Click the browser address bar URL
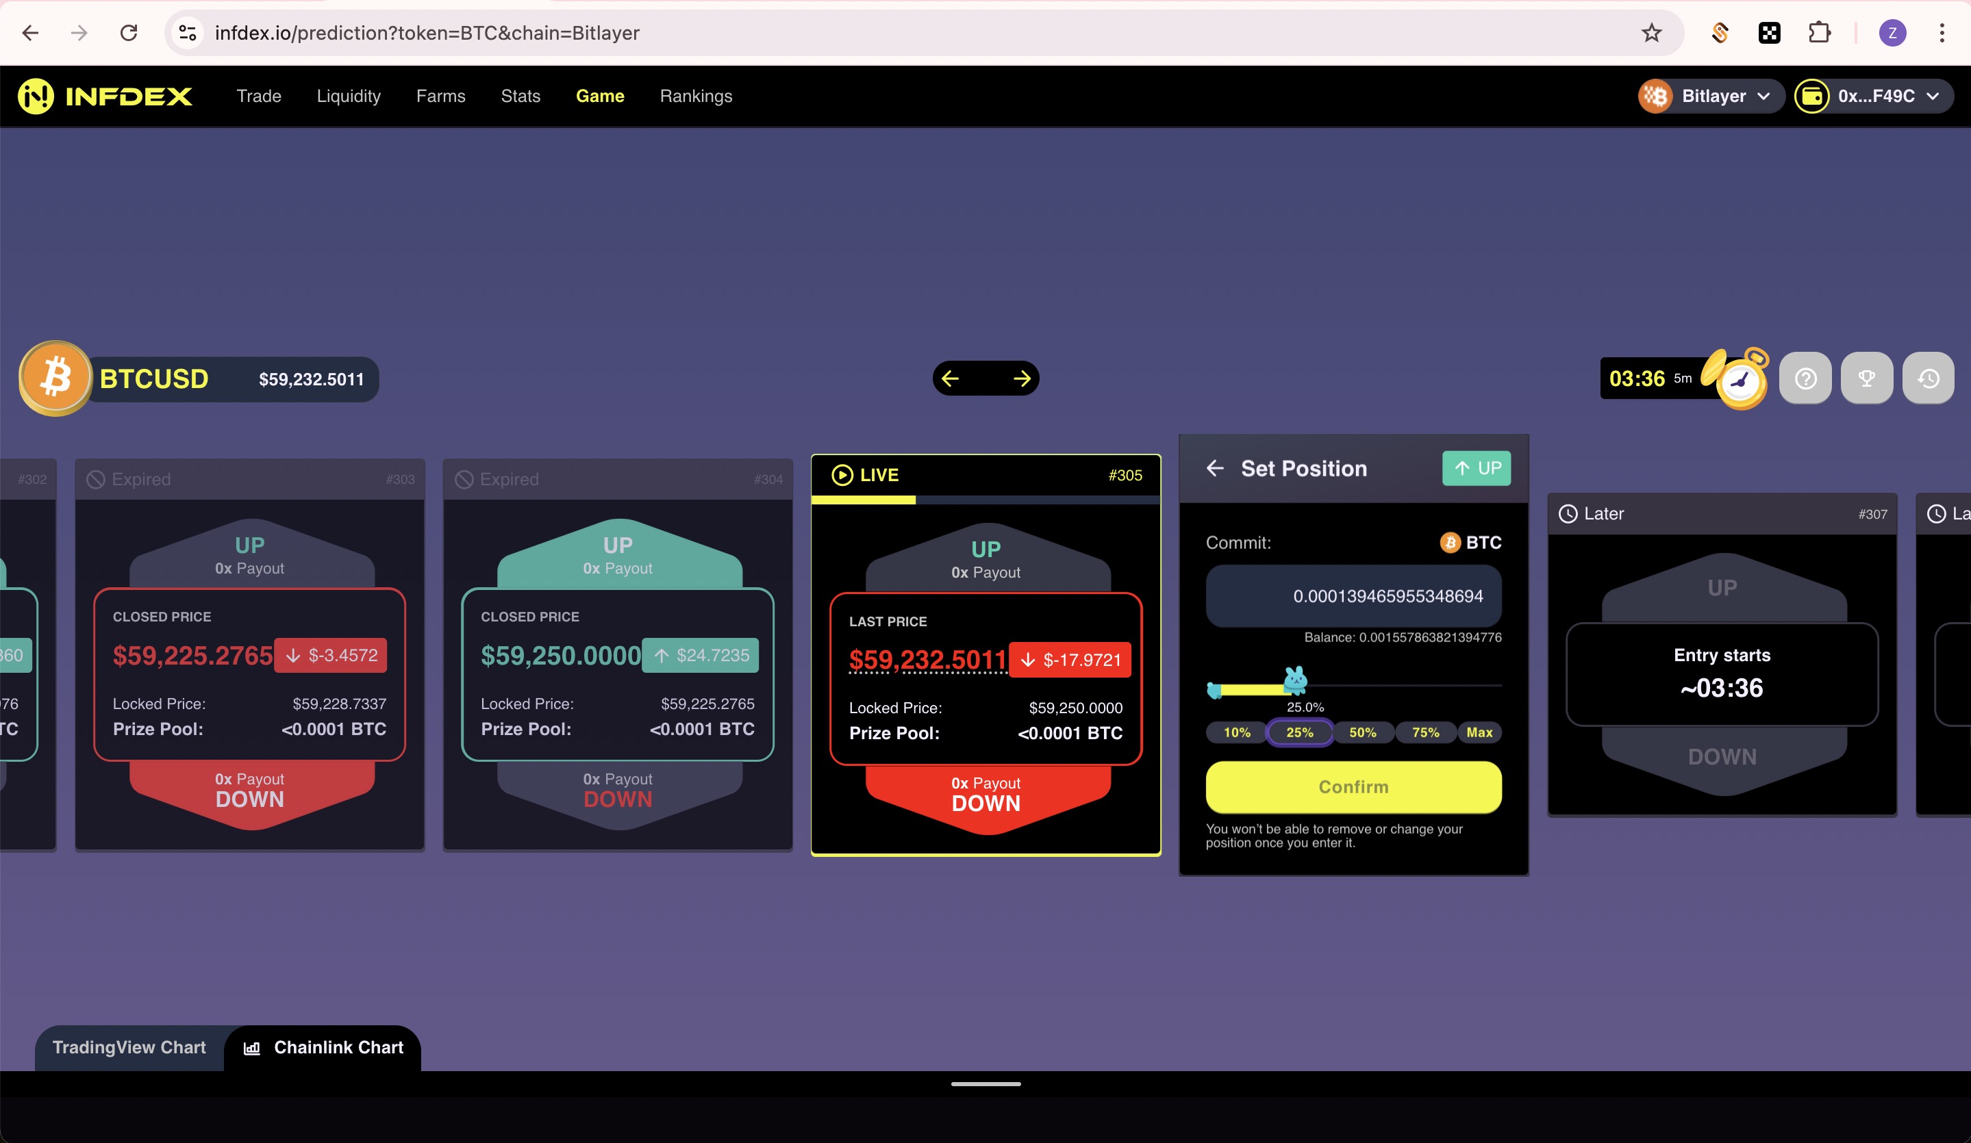 coord(427,33)
